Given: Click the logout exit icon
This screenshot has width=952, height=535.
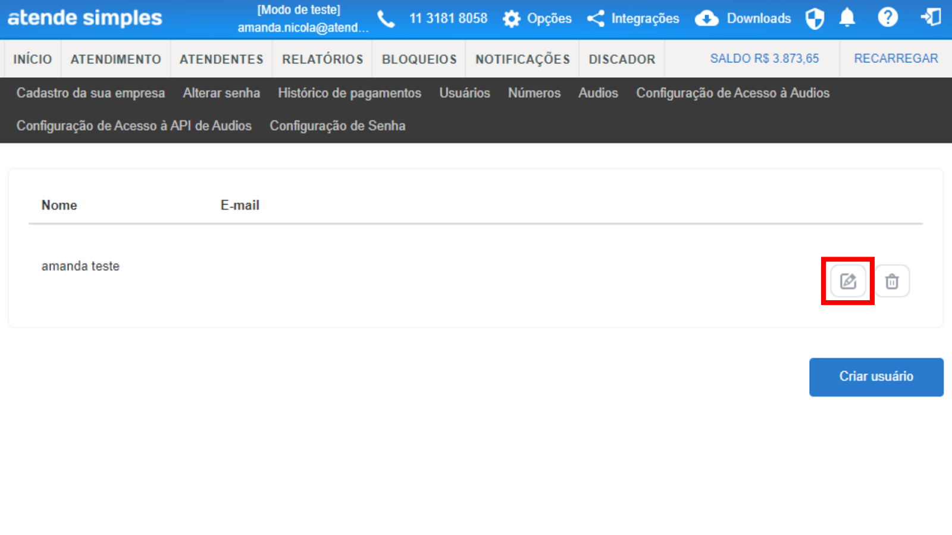Looking at the screenshot, I should pos(931,18).
